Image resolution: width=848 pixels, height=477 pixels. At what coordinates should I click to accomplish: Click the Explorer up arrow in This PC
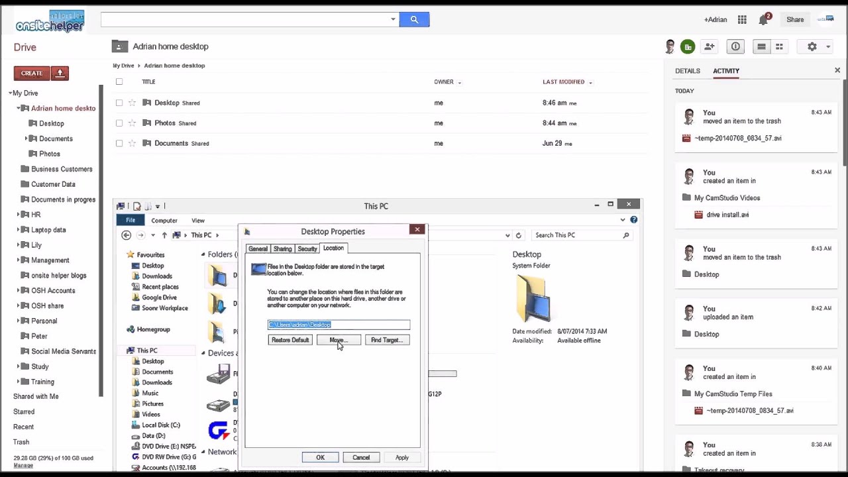tap(164, 235)
